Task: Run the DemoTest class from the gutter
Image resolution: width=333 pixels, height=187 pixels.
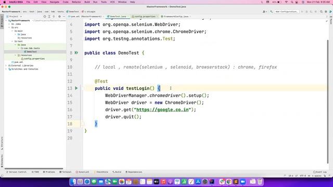Action: [x=76, y=53]
